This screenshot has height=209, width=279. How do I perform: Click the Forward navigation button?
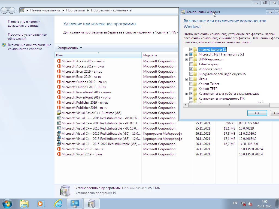[x=12, y=11]
